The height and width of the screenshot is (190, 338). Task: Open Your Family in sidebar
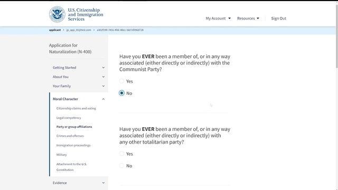point(62,86)
